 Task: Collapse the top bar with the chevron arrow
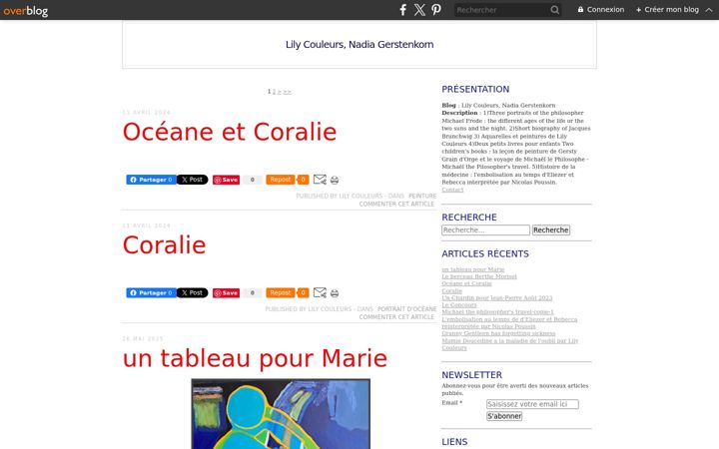(708, 10)
